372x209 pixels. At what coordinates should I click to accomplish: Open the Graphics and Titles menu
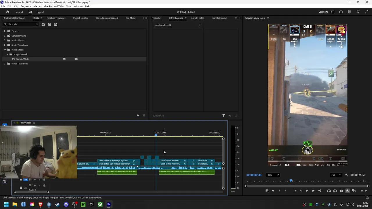coord(54,6)
